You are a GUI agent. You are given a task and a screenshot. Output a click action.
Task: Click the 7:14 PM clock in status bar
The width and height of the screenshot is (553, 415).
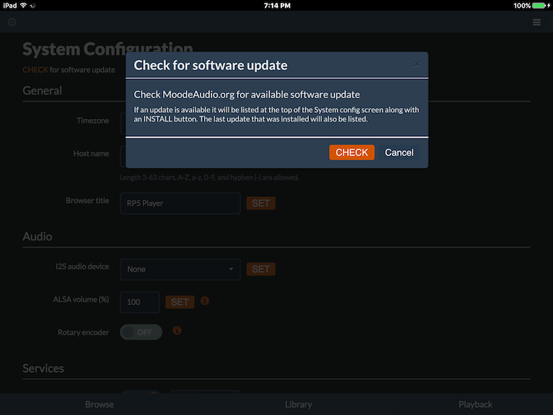(277, 6)
